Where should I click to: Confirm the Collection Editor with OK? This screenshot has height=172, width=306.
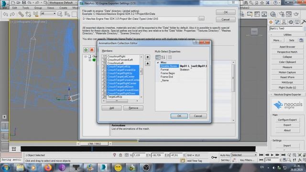pyautogui.click(x=179, y=116)
